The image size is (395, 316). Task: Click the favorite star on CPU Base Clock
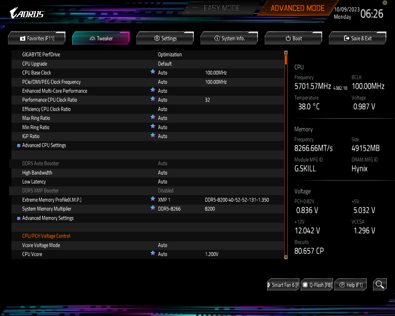click(153, 72)
